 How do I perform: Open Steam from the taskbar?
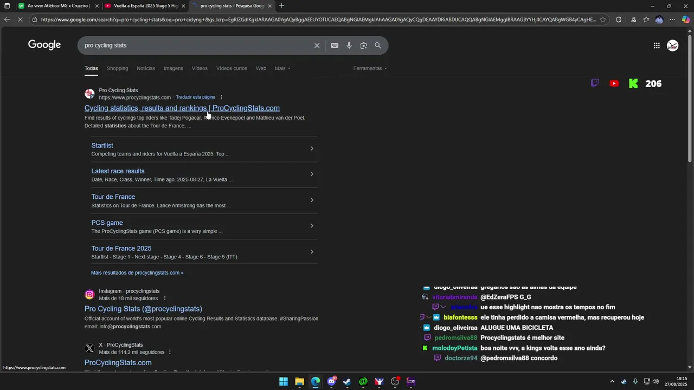click(x=347, y=381)
